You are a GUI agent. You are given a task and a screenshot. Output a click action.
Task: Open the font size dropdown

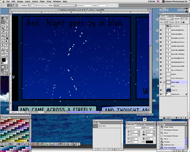point(139,132)
